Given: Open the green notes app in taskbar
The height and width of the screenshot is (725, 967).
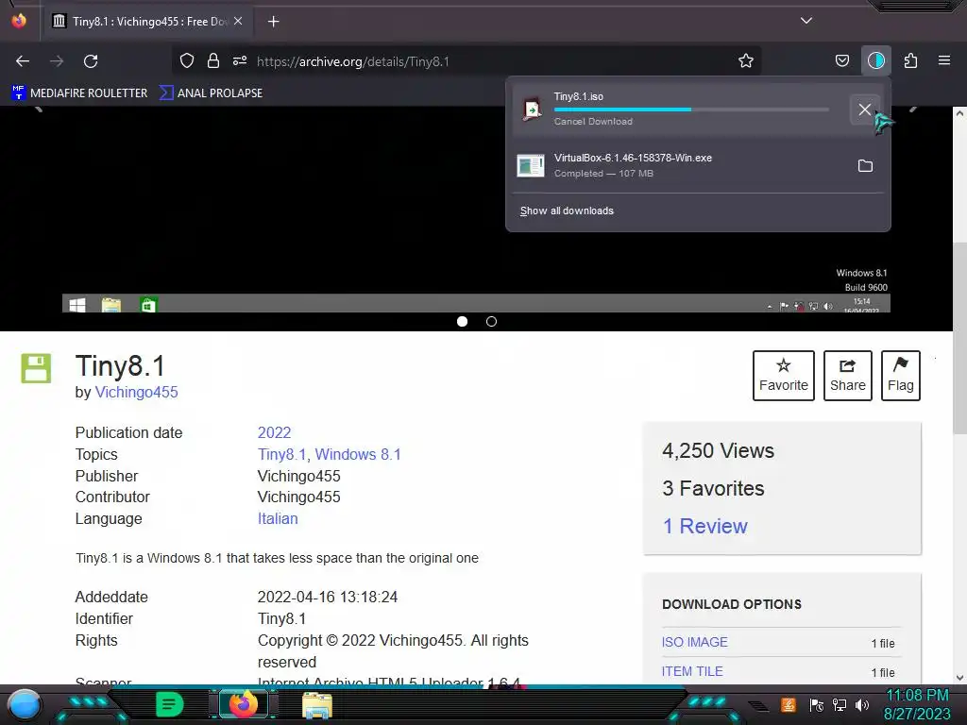Looking at the screenshot, I should tap(169, 704).
